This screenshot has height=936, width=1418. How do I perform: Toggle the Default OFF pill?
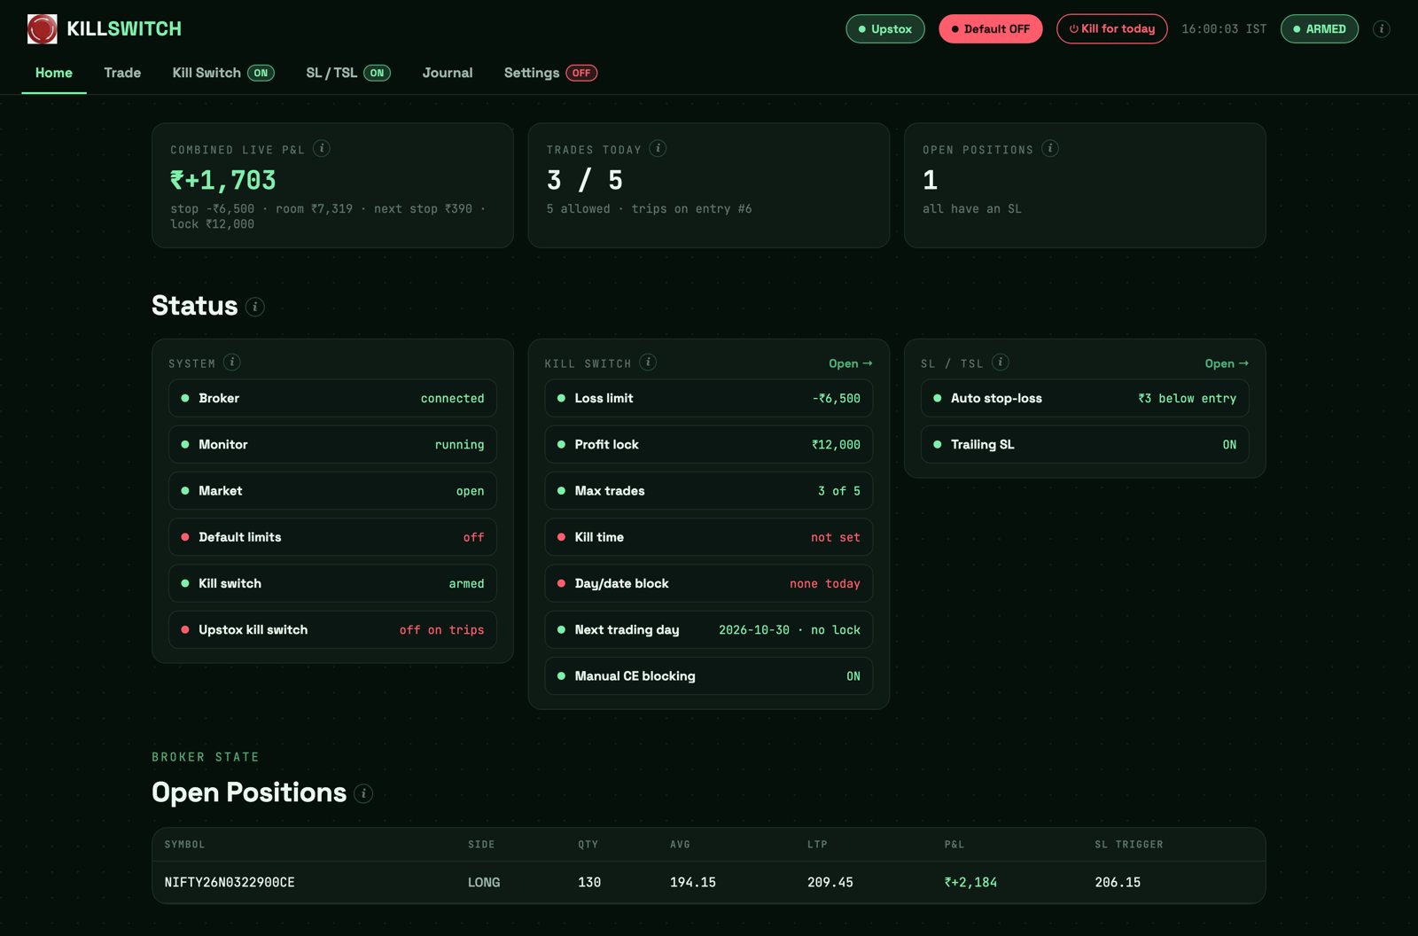991,29
